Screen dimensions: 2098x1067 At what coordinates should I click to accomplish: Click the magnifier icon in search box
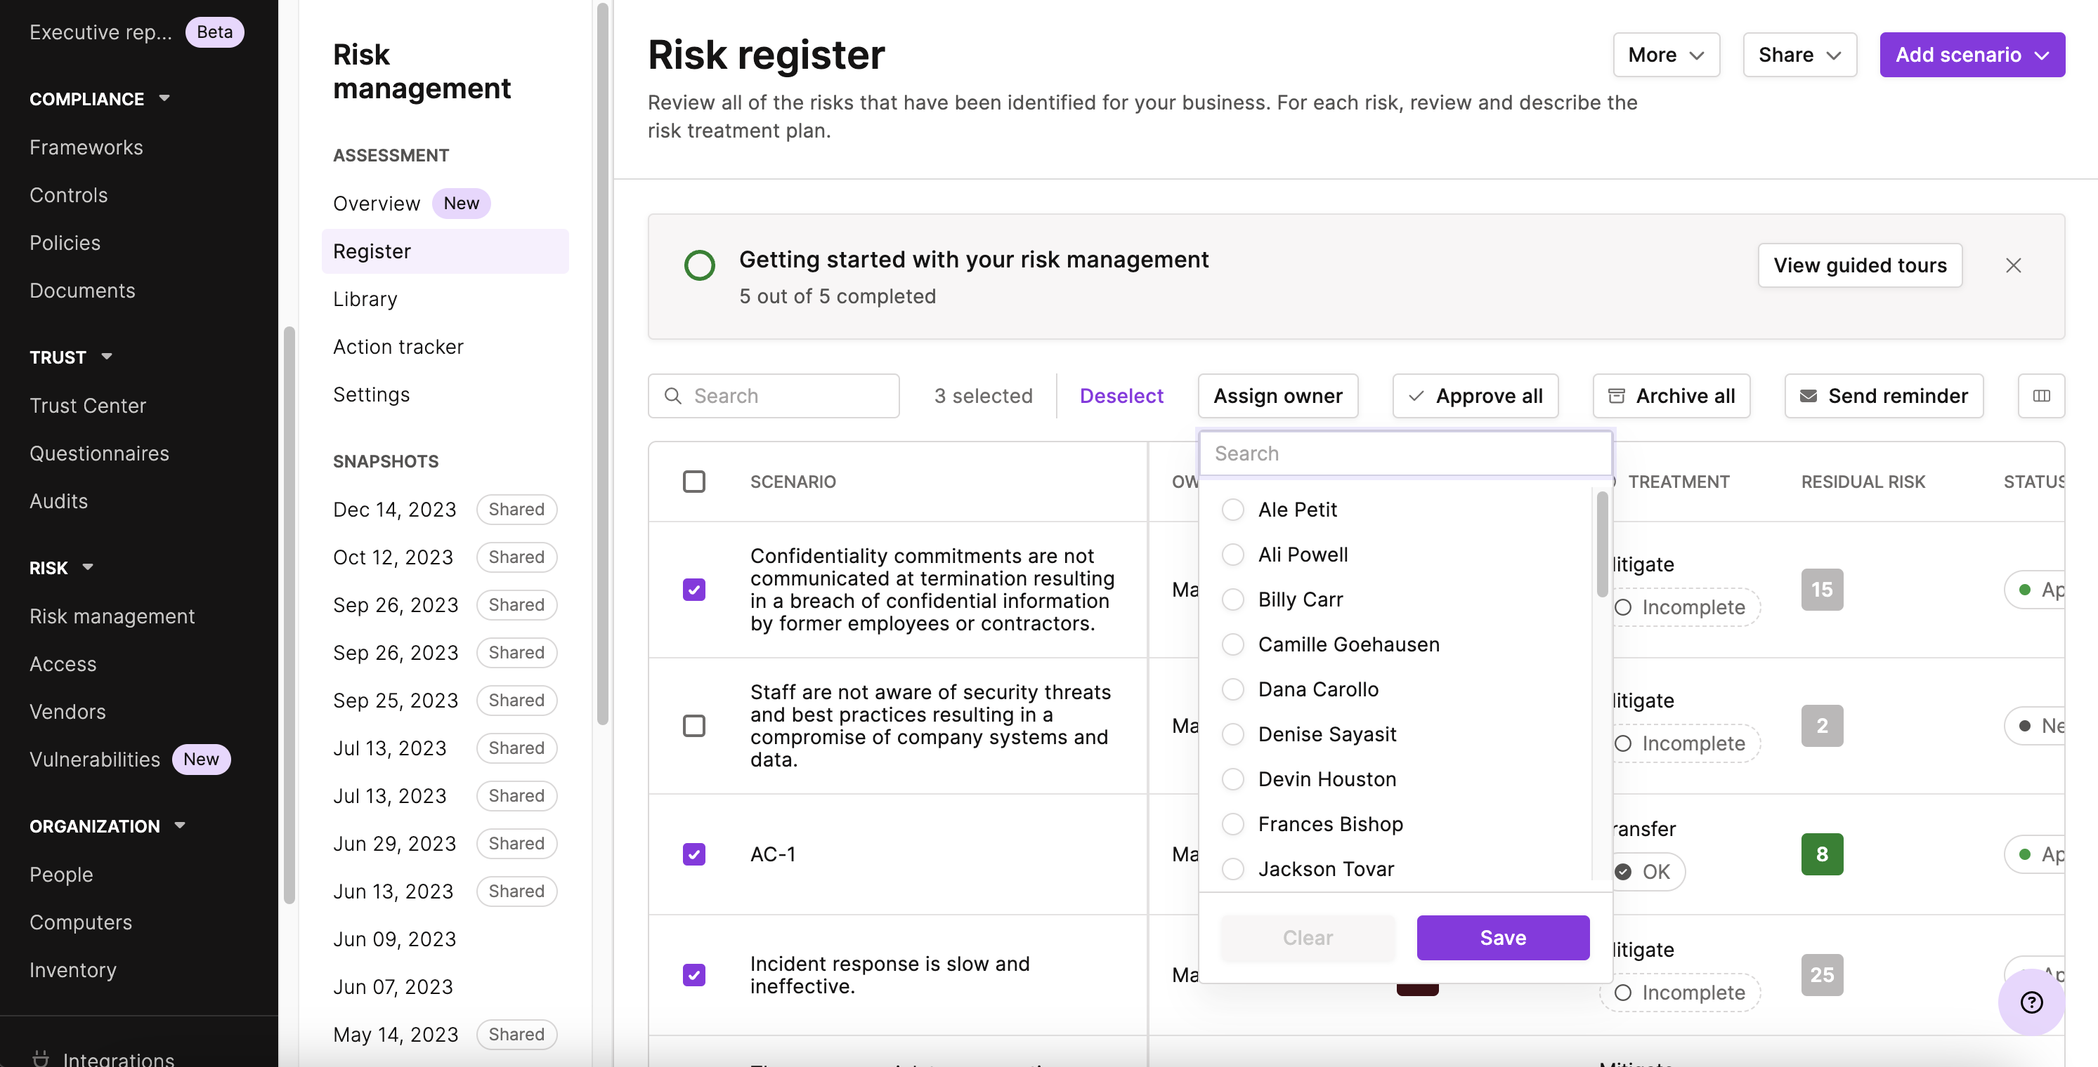[672, 395]
